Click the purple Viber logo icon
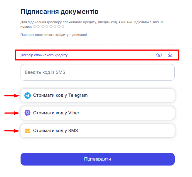The height and width of the screenshot is (177, 192). (28, 113)
